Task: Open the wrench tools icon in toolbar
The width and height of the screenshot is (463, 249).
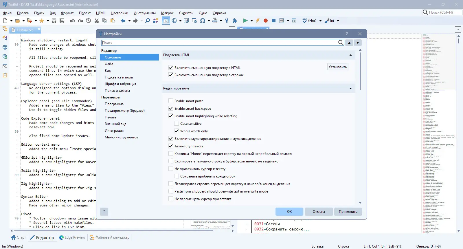Action: [227, 21]
